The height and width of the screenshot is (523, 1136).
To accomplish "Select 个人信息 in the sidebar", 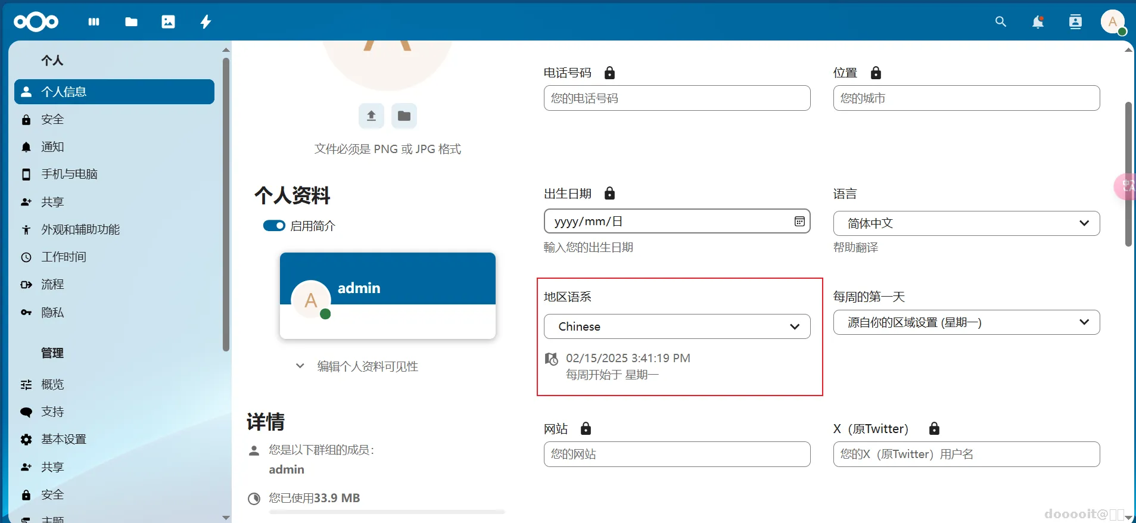I will (x=114, y=92).
